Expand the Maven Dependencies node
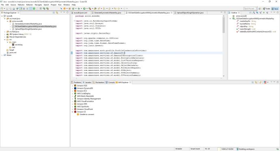280x151 pixels. click(5, 37)
